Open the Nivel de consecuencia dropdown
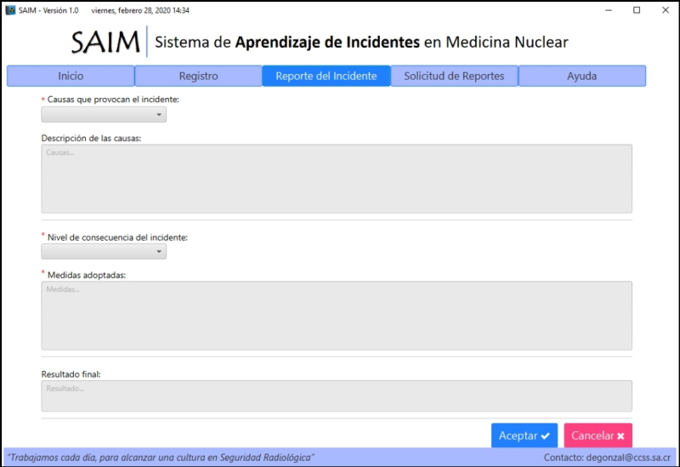680x467 pixels. tap(104, 252)
